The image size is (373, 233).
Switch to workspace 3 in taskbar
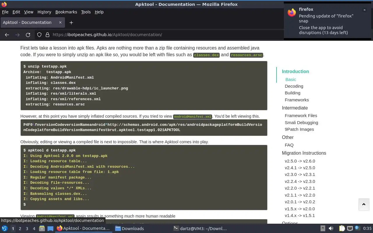point(27,229)
